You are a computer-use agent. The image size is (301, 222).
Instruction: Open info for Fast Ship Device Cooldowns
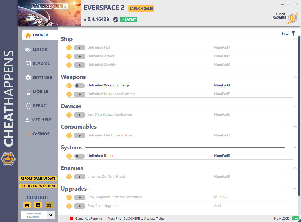coord(69,115)
